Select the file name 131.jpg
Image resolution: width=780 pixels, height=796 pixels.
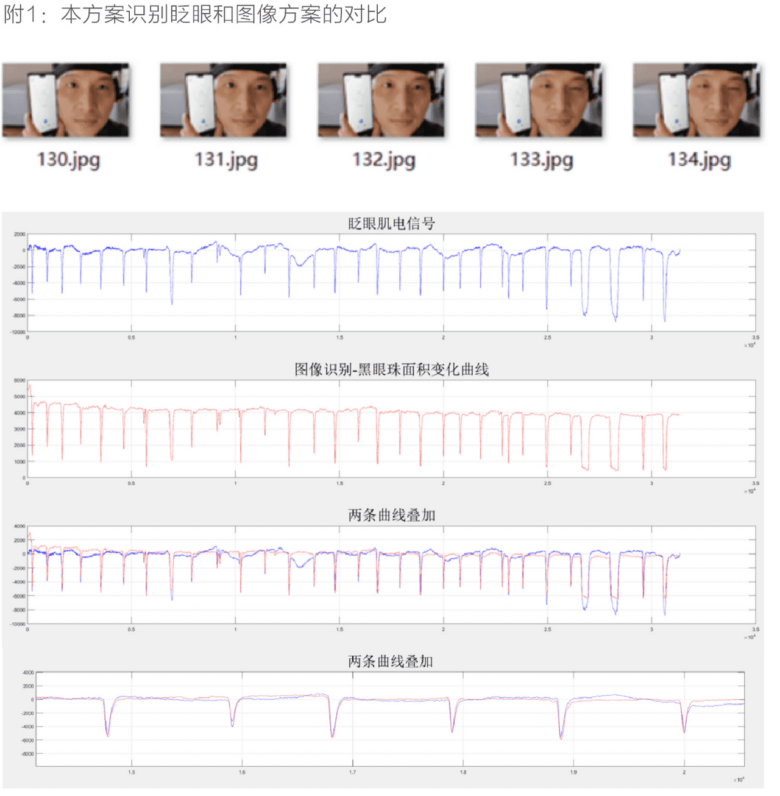tap(226, 160)
